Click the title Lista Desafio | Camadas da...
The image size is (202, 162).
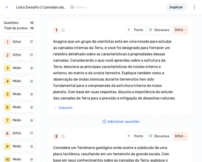click(x=41, y=7)
